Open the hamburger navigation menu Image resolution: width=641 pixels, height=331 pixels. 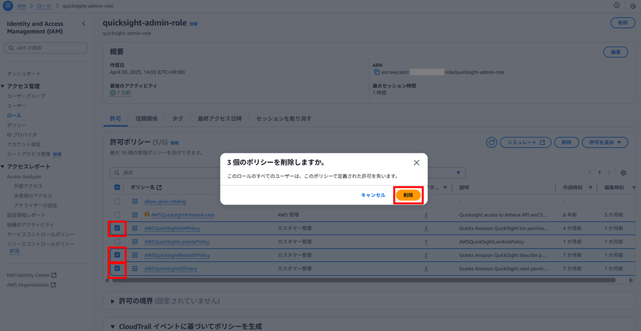click(8, 5)
